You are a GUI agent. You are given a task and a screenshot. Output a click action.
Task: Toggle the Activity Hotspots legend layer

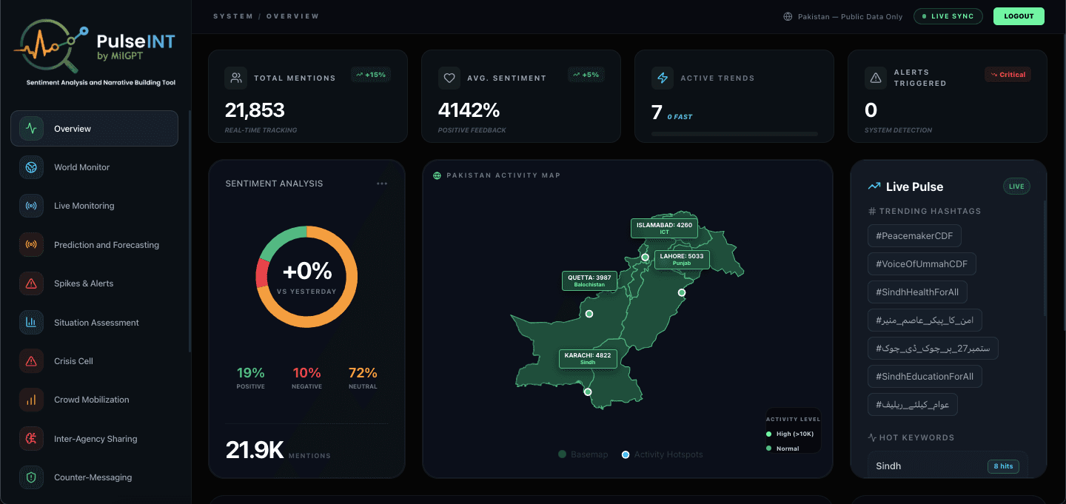(663, 454)
